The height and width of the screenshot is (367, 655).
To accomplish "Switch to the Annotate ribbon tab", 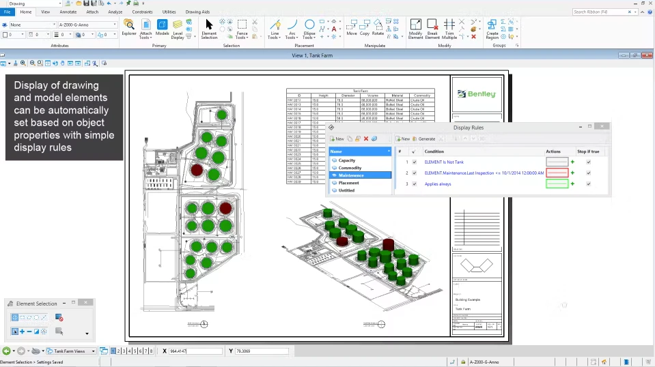I will click(x=68, y=12).
